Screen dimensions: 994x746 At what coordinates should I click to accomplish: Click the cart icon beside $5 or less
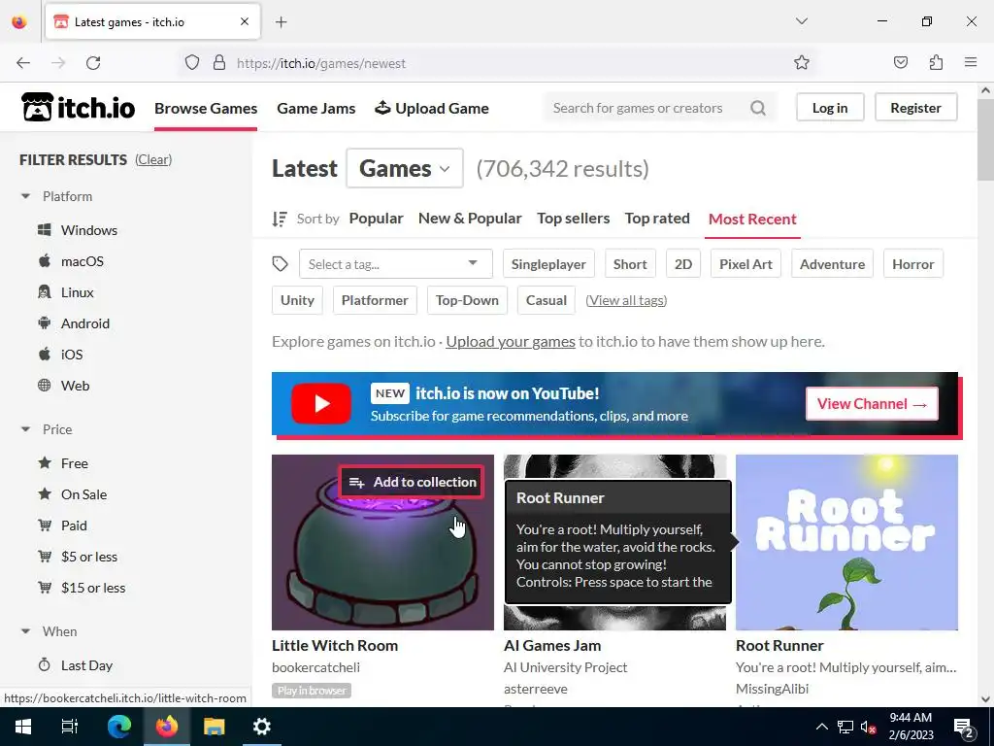click(45, 557)
